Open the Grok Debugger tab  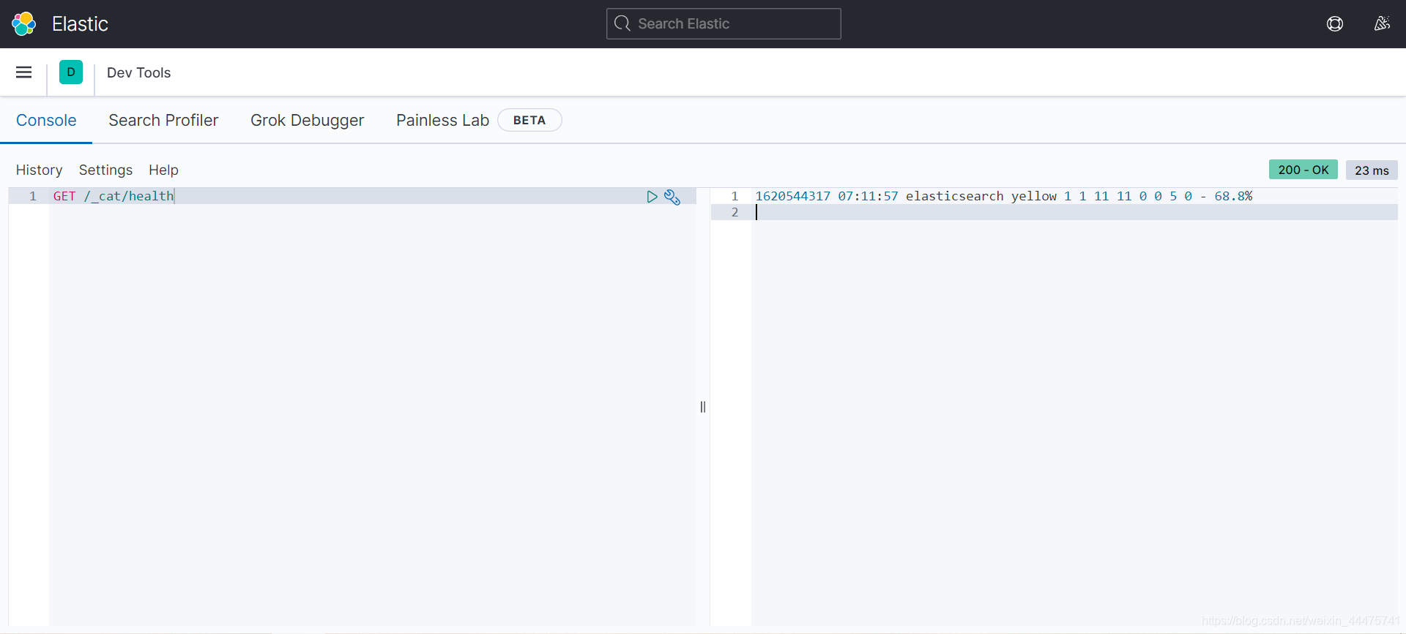(x=307, y=120)
